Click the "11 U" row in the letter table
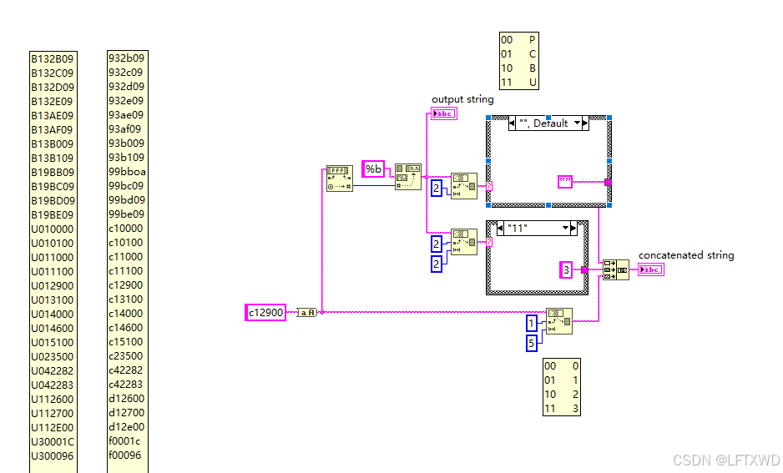Image resolution: width=783 pixels, height=473 pixels. pyautogui.click(x=519, y=83)
